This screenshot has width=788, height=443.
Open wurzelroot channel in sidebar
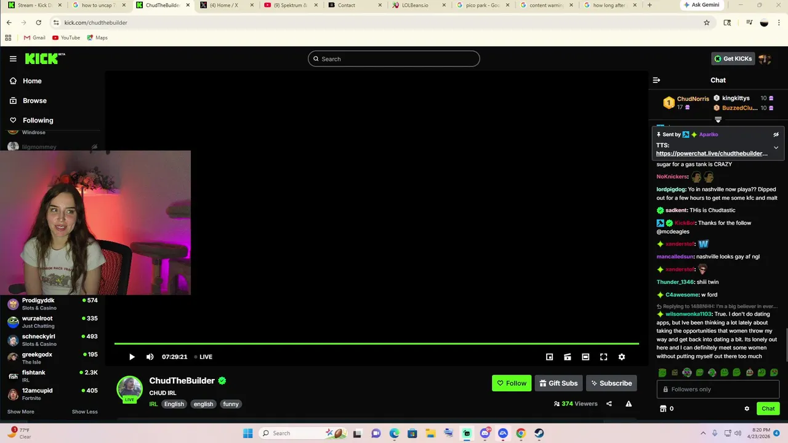click(x=52, y=322)
